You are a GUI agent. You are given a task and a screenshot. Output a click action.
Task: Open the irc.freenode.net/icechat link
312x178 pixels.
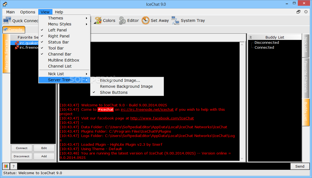147,110
